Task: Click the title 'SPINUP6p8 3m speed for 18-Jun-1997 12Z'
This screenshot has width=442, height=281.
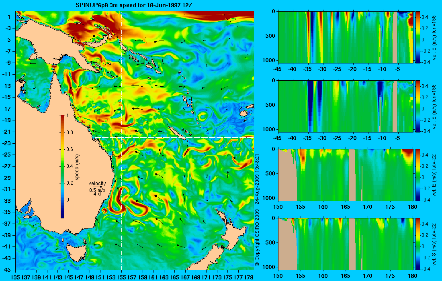Action: (x=134, y=5)
